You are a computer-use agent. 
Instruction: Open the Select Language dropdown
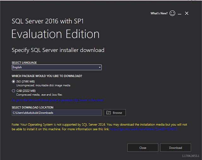pos(57,67)
